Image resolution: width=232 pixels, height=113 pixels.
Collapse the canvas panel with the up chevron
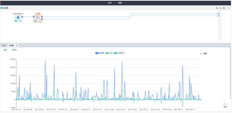click(229, 8)
